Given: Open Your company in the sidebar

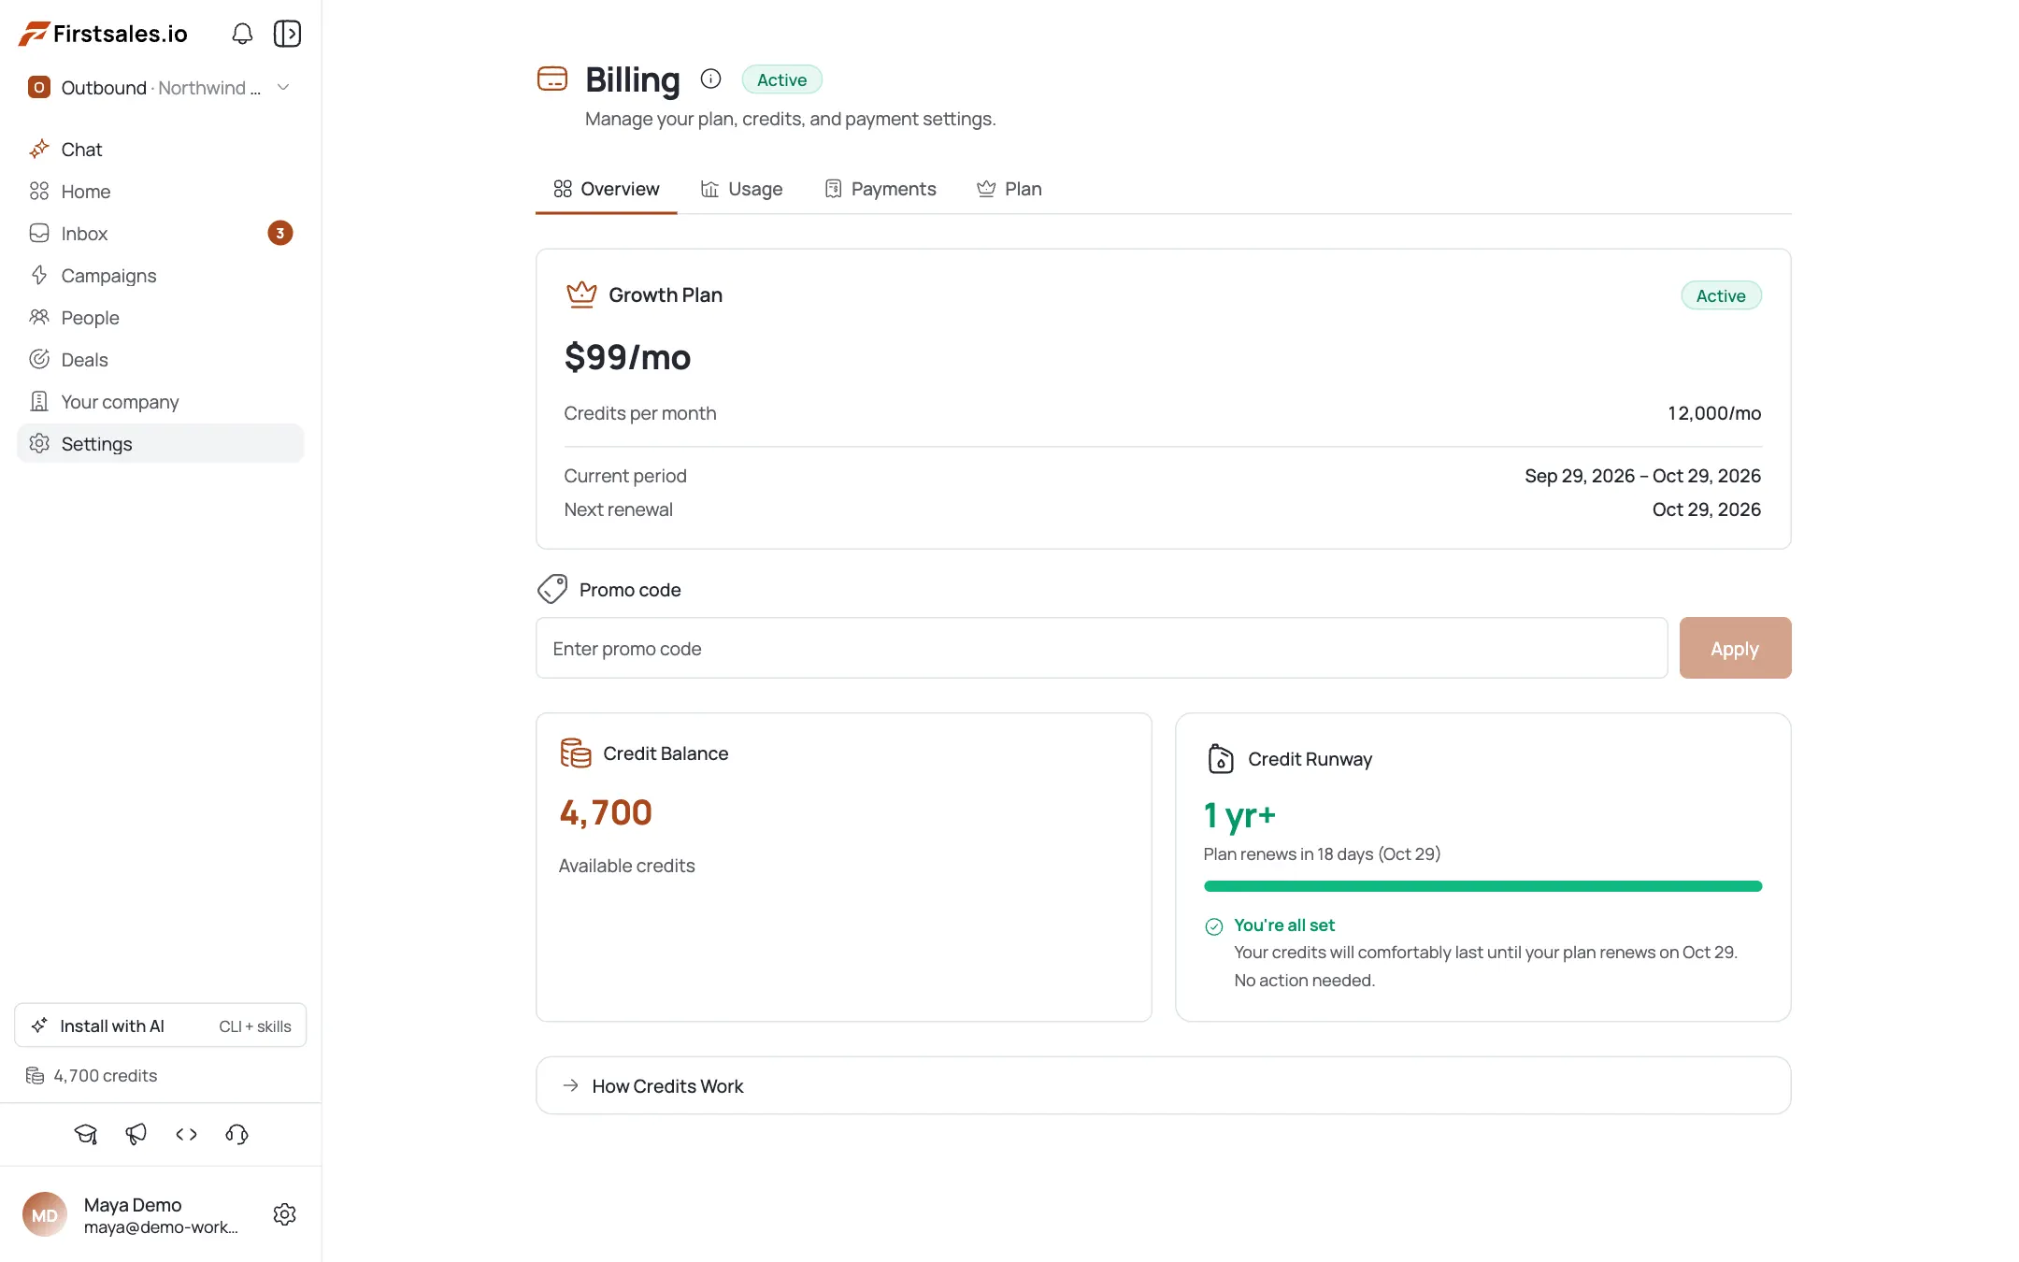Looking at the screenshot, I should coord(160,402).
